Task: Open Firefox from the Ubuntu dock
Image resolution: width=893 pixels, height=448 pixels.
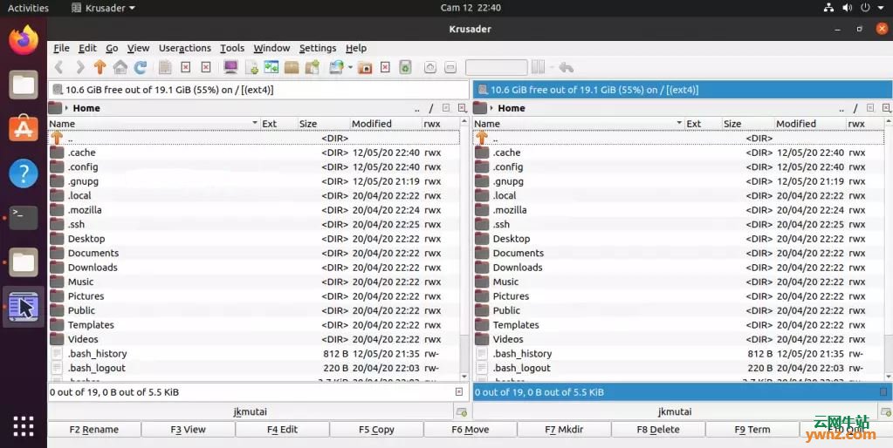Action: 24,40
